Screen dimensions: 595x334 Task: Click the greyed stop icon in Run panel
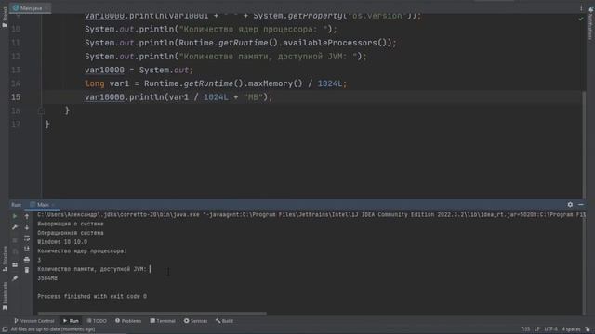point(15,240)
